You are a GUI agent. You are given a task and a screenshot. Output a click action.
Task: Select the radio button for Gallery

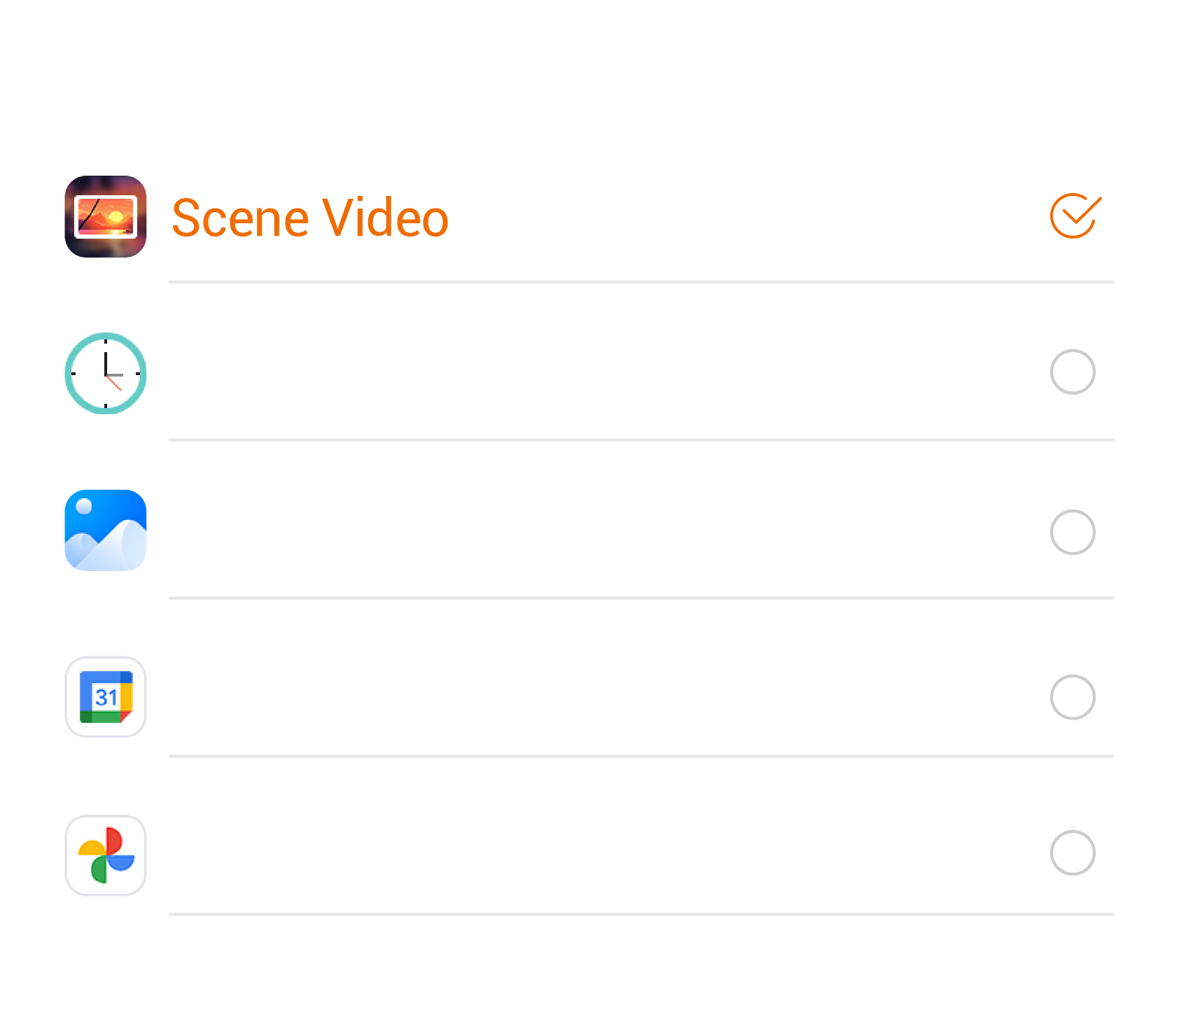pos(1072,532)
